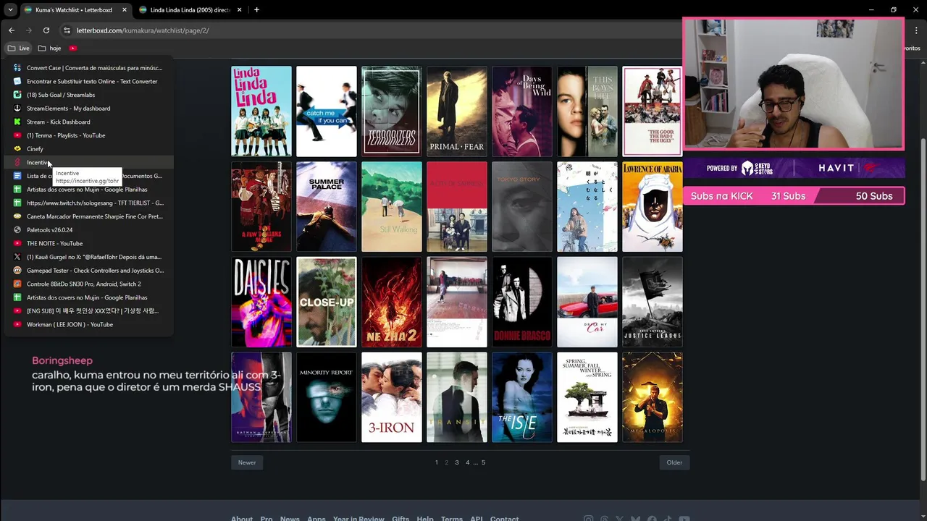Open the Justice League poster
This screenshot has height=521, width=927.
(653, 302)
